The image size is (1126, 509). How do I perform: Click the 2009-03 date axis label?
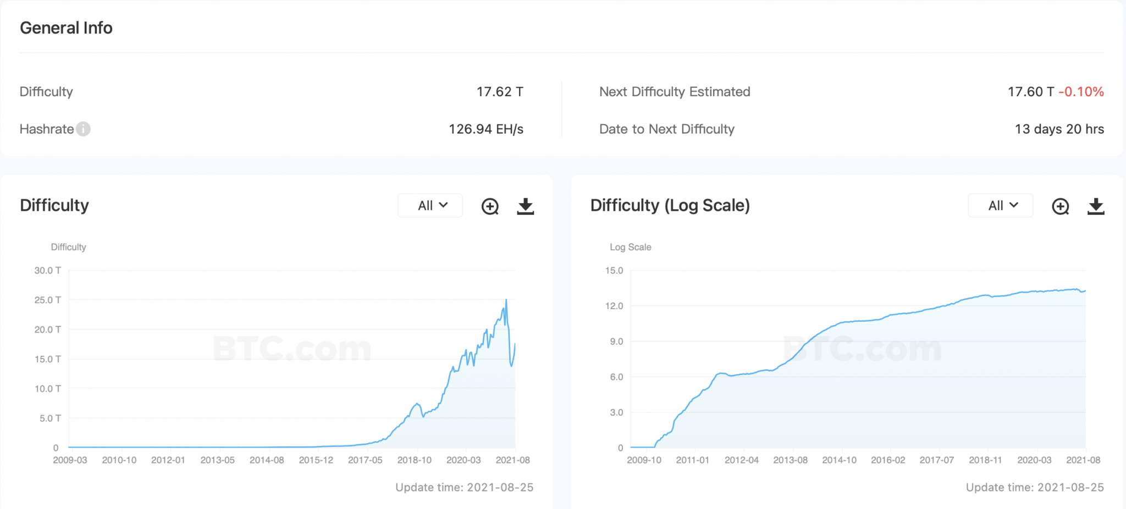click(x=70, y=460)
